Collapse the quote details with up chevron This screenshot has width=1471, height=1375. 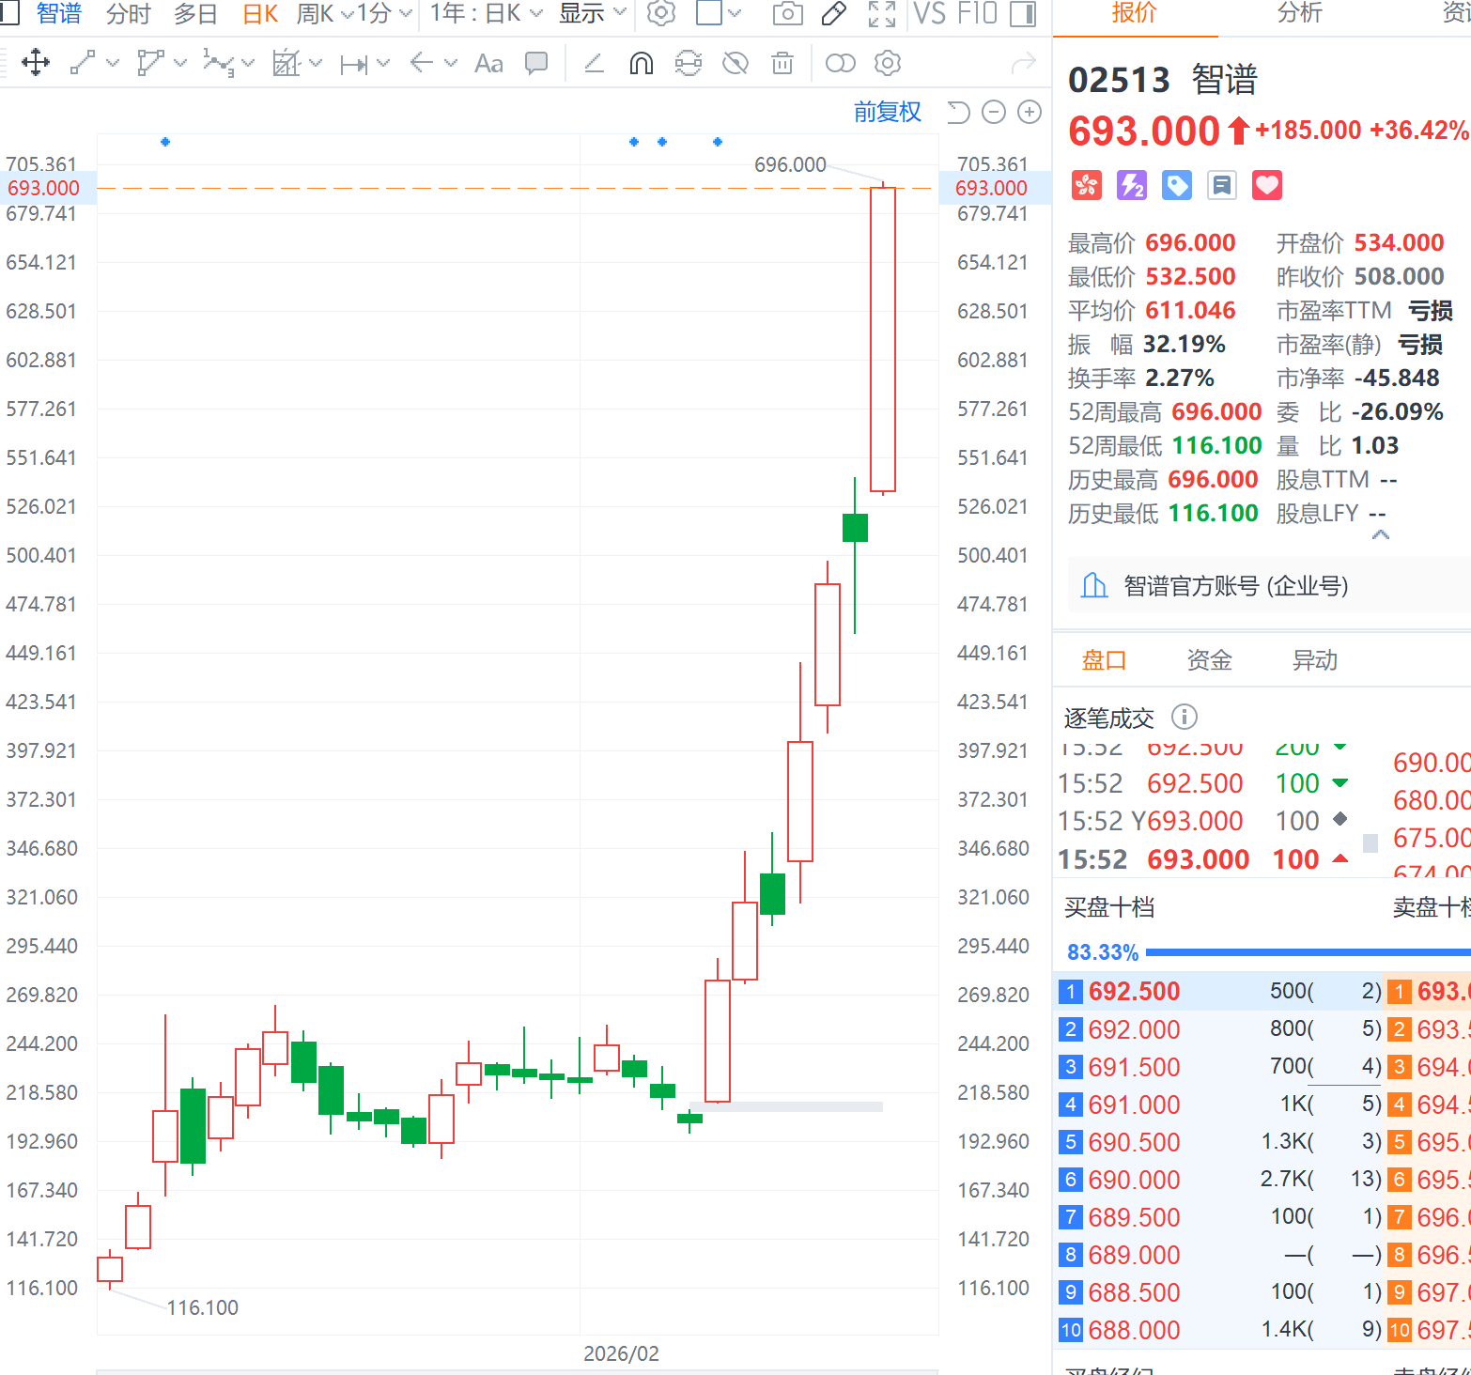1380,534
